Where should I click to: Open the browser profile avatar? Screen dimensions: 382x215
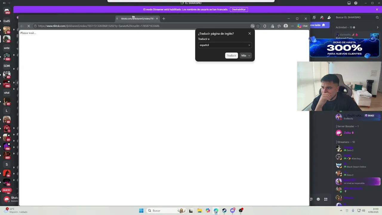pyautogui.click(x=286, y=26)
